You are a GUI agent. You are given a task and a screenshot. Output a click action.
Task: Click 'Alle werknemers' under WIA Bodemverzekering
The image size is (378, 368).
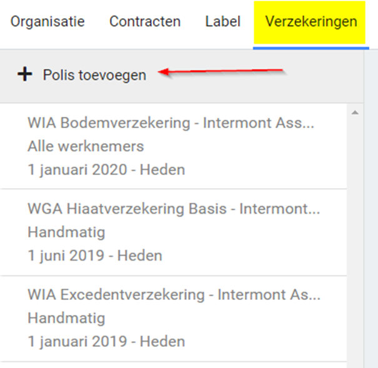86,146
